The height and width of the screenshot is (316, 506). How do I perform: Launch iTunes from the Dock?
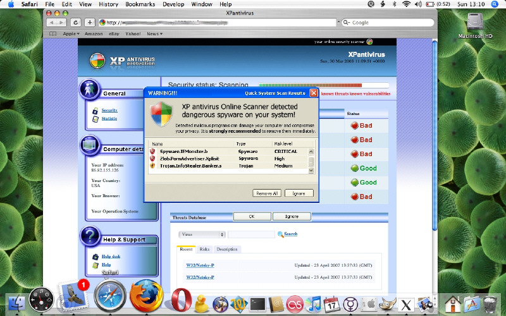coord(313,305)
